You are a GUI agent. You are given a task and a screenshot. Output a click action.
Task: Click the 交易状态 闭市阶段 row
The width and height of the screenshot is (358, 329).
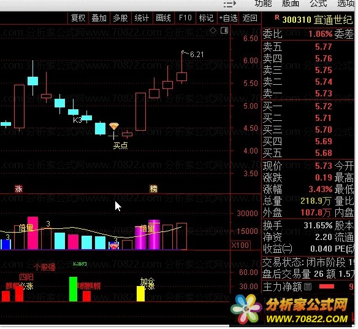click(308, 263)
